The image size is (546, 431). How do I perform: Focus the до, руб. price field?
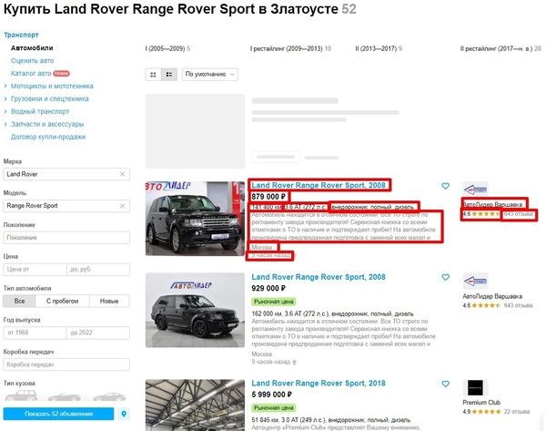98,269
